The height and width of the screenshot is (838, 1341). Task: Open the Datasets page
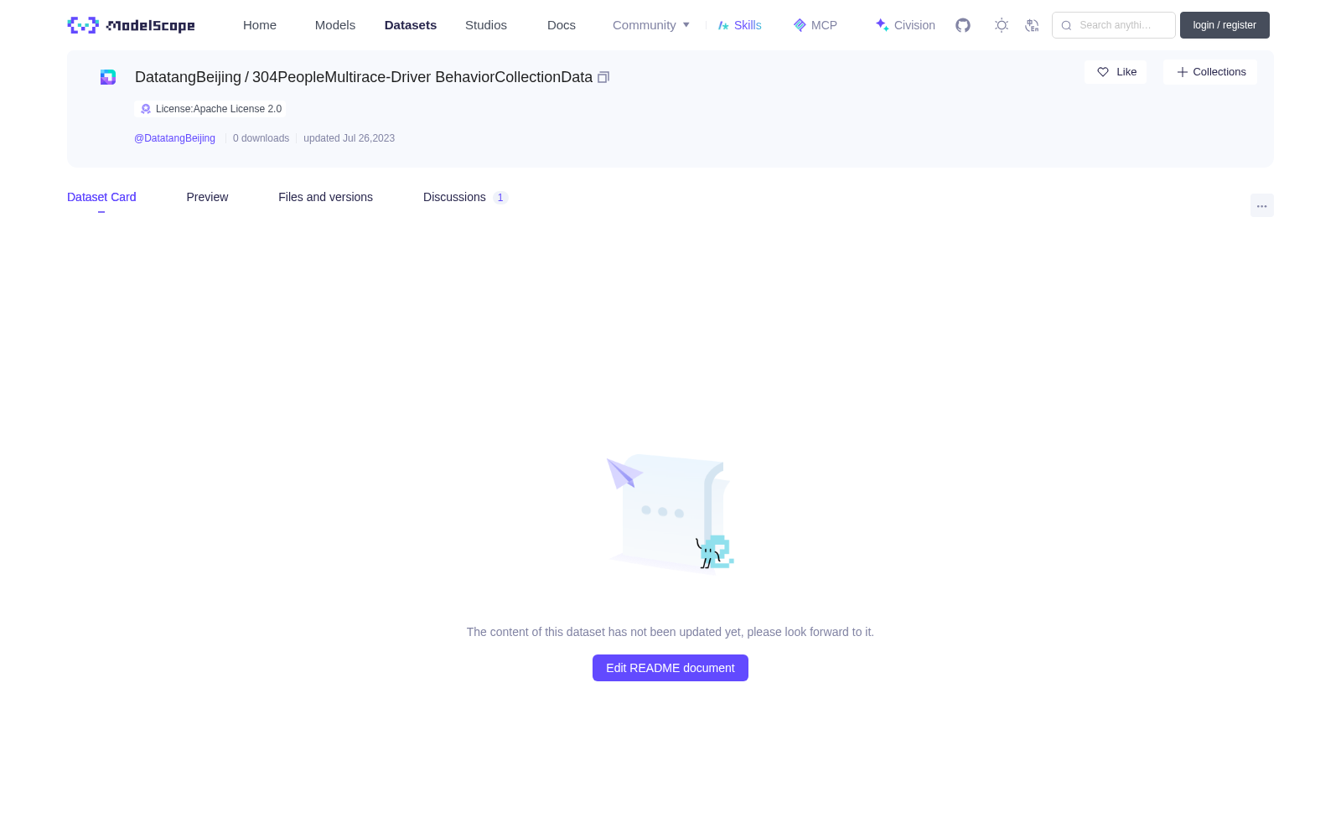click(x=411, y=25)
